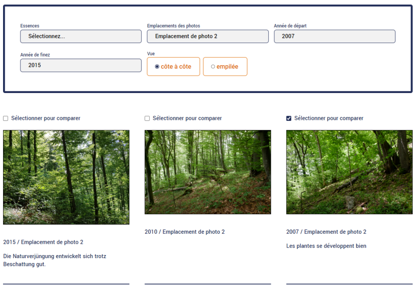Select the côte à côte radio button
This screenshot has height=289, width=418.
click(x=157, y=66)
